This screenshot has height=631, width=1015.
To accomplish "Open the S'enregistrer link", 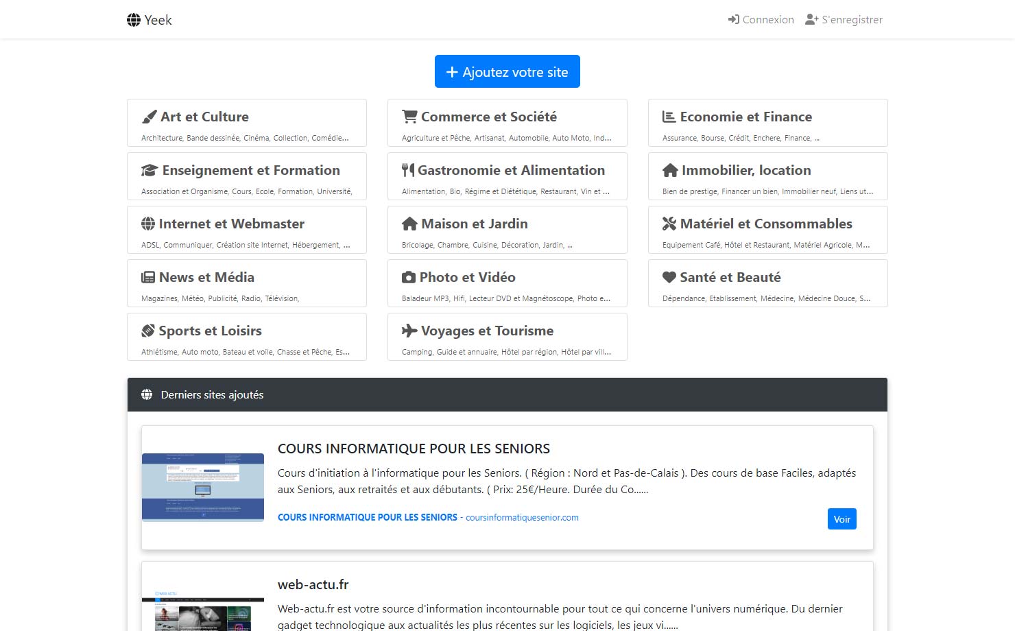I will coord(844,20).
